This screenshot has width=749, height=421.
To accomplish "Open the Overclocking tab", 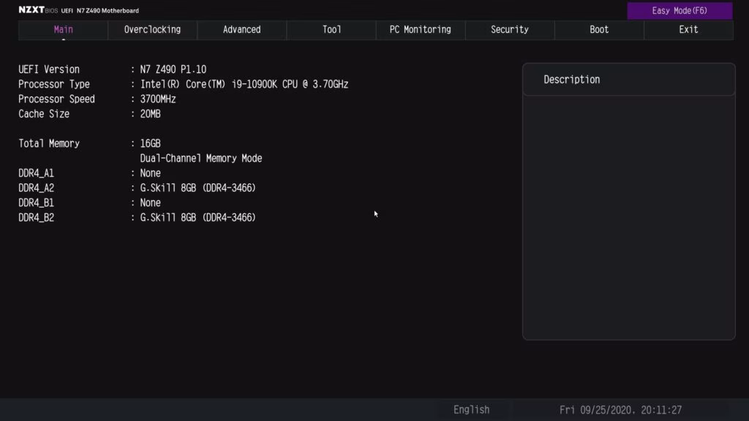I will point(152,29).
